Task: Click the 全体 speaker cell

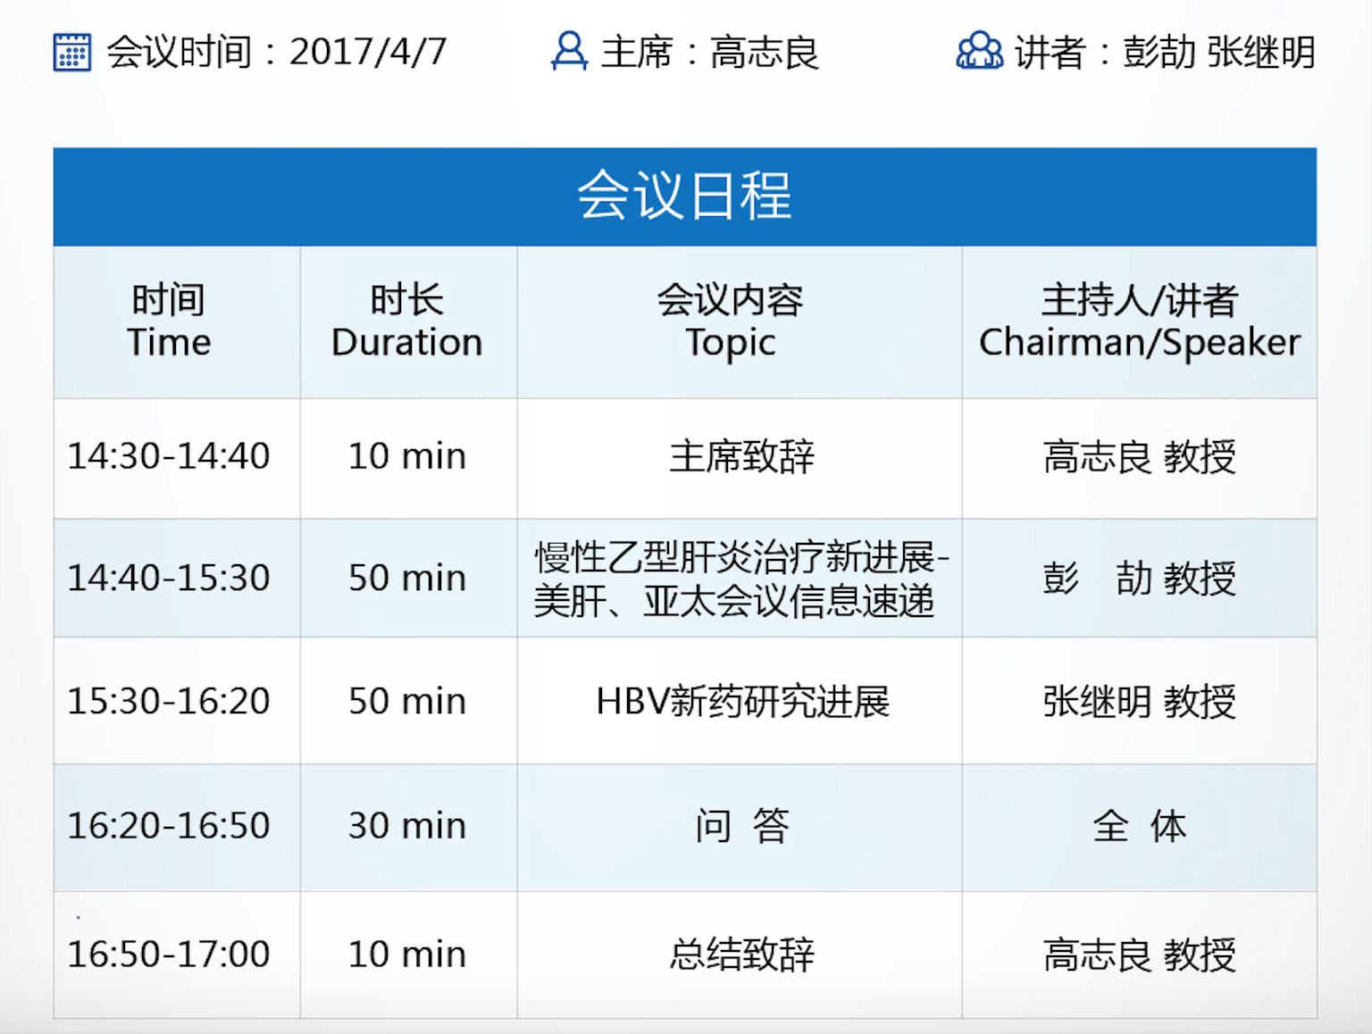Action: click(x=1139, y=828)
